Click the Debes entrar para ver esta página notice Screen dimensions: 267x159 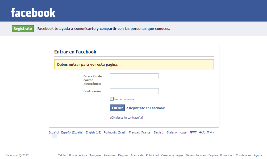(134, 64)
